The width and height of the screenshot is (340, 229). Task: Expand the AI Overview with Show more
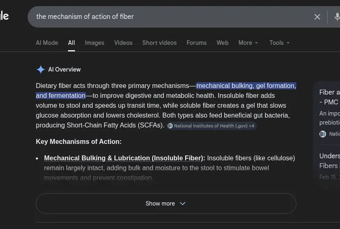click(166, 204)
